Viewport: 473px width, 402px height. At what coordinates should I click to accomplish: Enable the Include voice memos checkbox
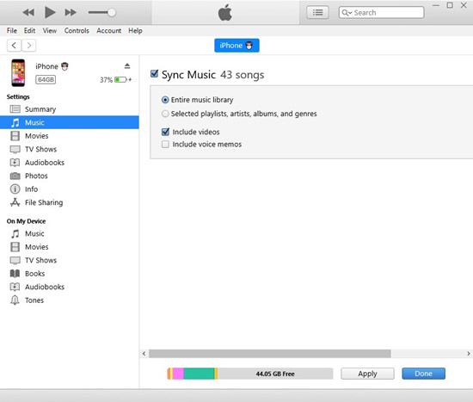coord(165,144)
